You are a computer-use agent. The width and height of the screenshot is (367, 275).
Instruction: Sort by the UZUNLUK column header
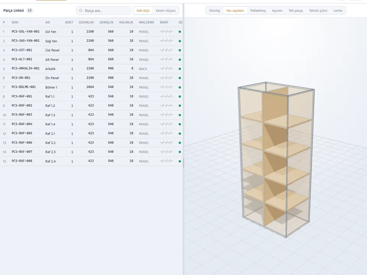(86, 22)
